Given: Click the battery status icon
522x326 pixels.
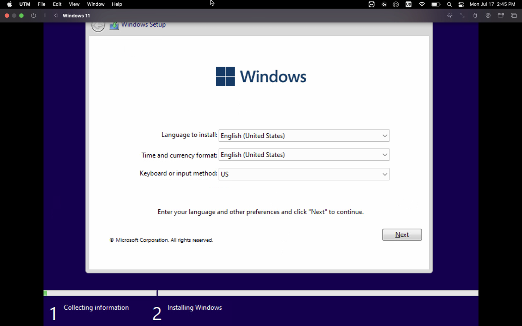Looking at the screenshot, I should tap(436, 4).
